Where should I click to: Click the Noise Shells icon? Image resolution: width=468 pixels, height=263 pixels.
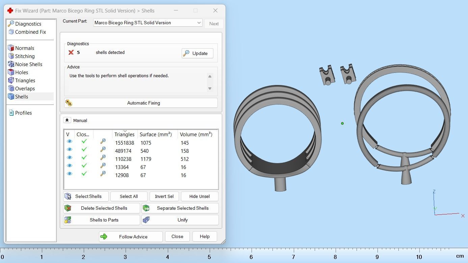click(11, 64)
